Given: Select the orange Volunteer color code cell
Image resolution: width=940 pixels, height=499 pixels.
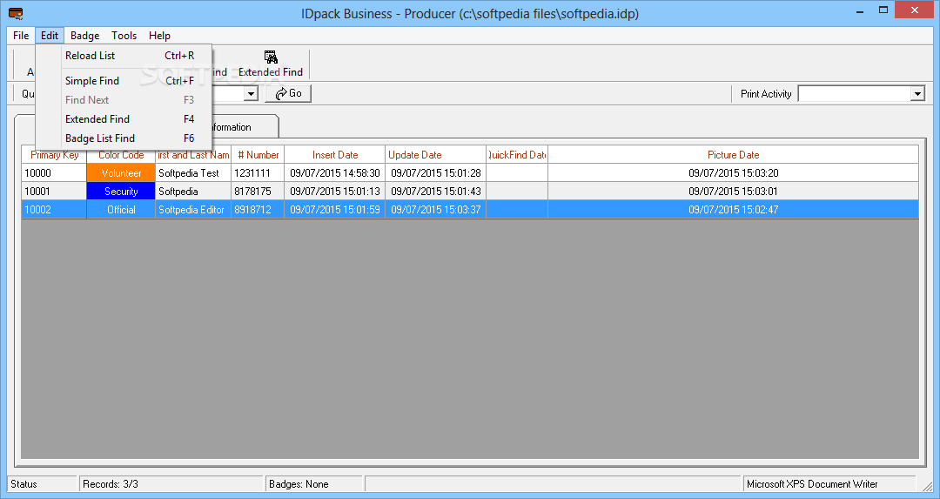Looking at the screenshot, I should (121, 172).
